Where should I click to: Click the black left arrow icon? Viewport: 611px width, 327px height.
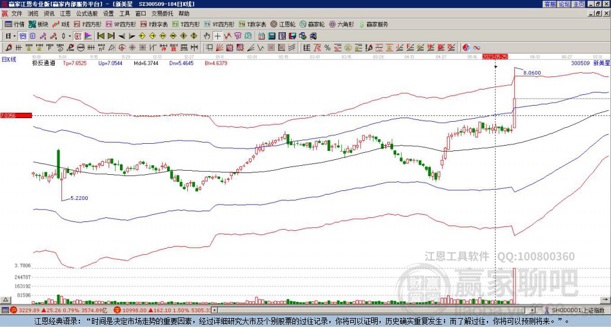coord(122,36)
